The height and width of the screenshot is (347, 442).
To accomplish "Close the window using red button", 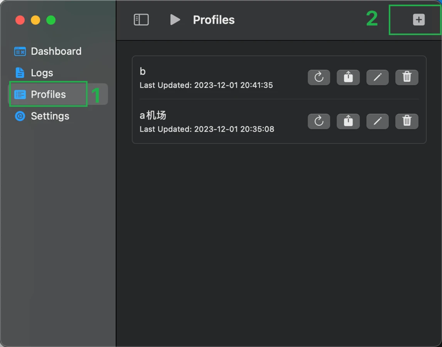I will click(20, 20).
